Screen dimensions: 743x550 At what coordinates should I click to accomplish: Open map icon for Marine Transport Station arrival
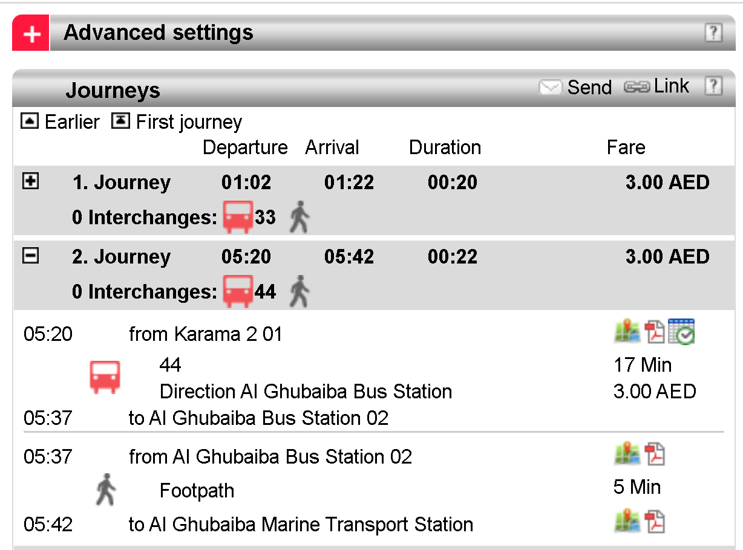pos(627,521)
